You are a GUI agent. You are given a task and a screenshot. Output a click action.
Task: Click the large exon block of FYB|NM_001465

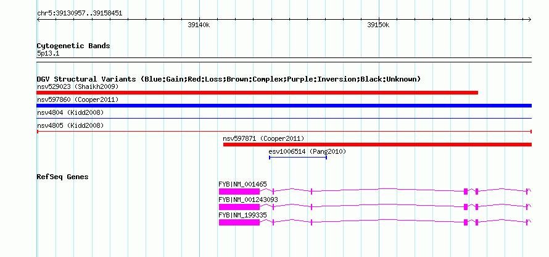coord(239,191)
